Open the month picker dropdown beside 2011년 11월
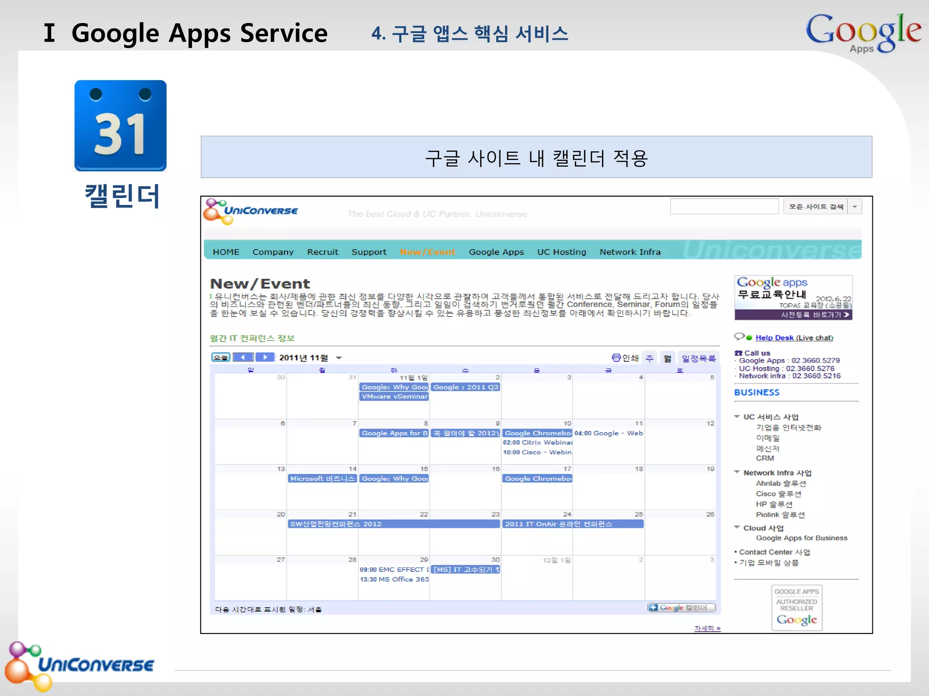Screen dimensions: 929x696 tap(338, 358)
